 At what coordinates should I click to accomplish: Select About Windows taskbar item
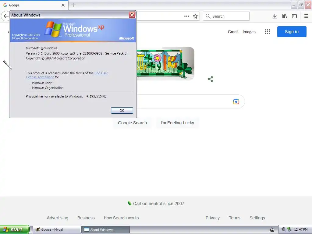pos(106,229)
